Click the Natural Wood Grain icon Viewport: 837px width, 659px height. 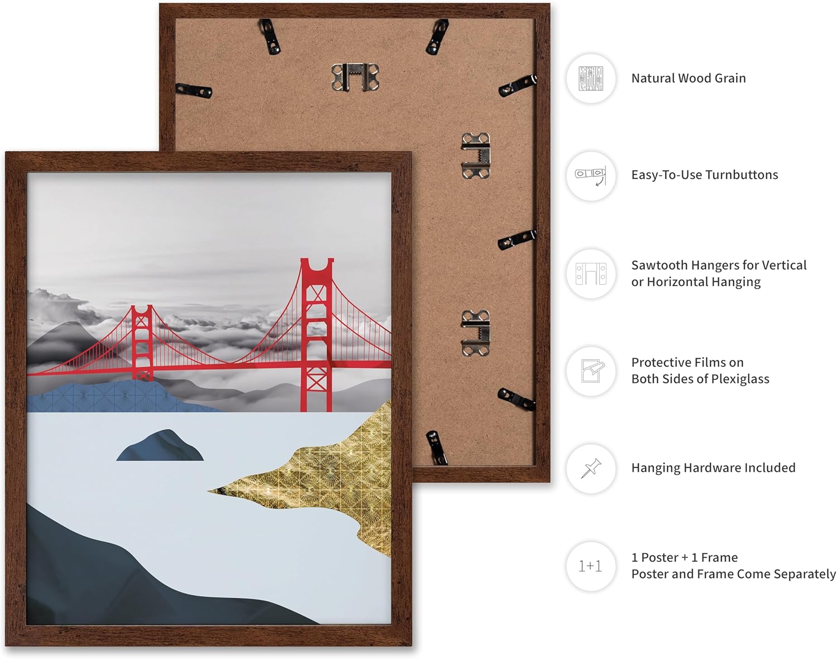click(x=591, y=79)
